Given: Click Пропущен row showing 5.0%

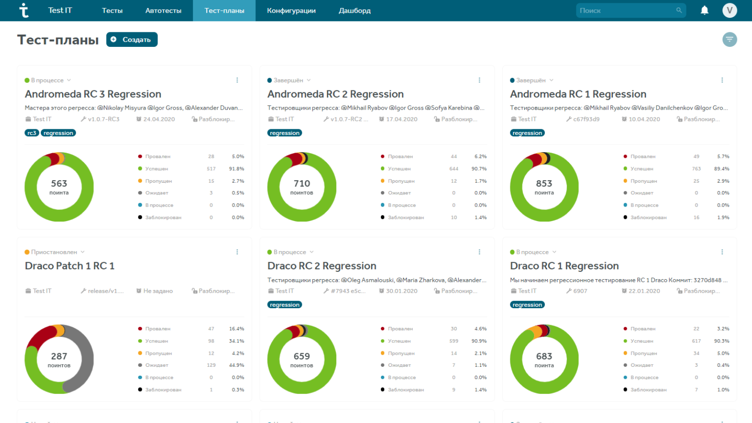Looking at the screenshot, I should tap(677, 353).
